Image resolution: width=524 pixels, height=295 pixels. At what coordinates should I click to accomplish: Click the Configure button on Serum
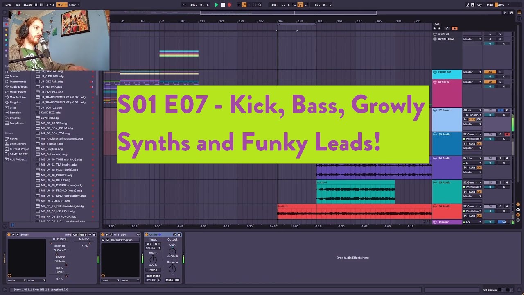point(79,234)
